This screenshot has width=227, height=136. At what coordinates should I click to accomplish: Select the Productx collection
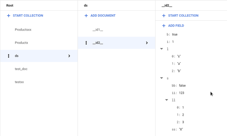21,43
